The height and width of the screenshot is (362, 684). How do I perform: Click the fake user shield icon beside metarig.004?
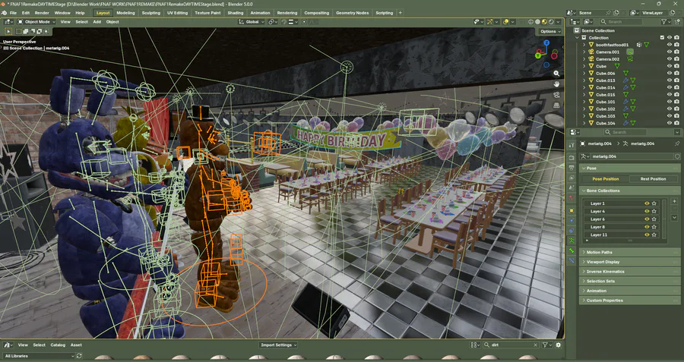[677, 156]
